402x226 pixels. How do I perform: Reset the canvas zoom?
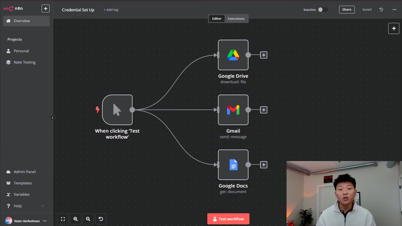101,219
